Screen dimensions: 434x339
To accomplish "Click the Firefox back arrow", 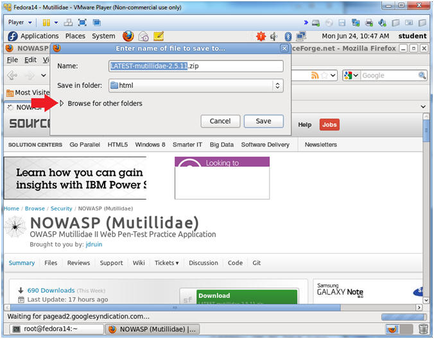I will [x=12, y=75].
